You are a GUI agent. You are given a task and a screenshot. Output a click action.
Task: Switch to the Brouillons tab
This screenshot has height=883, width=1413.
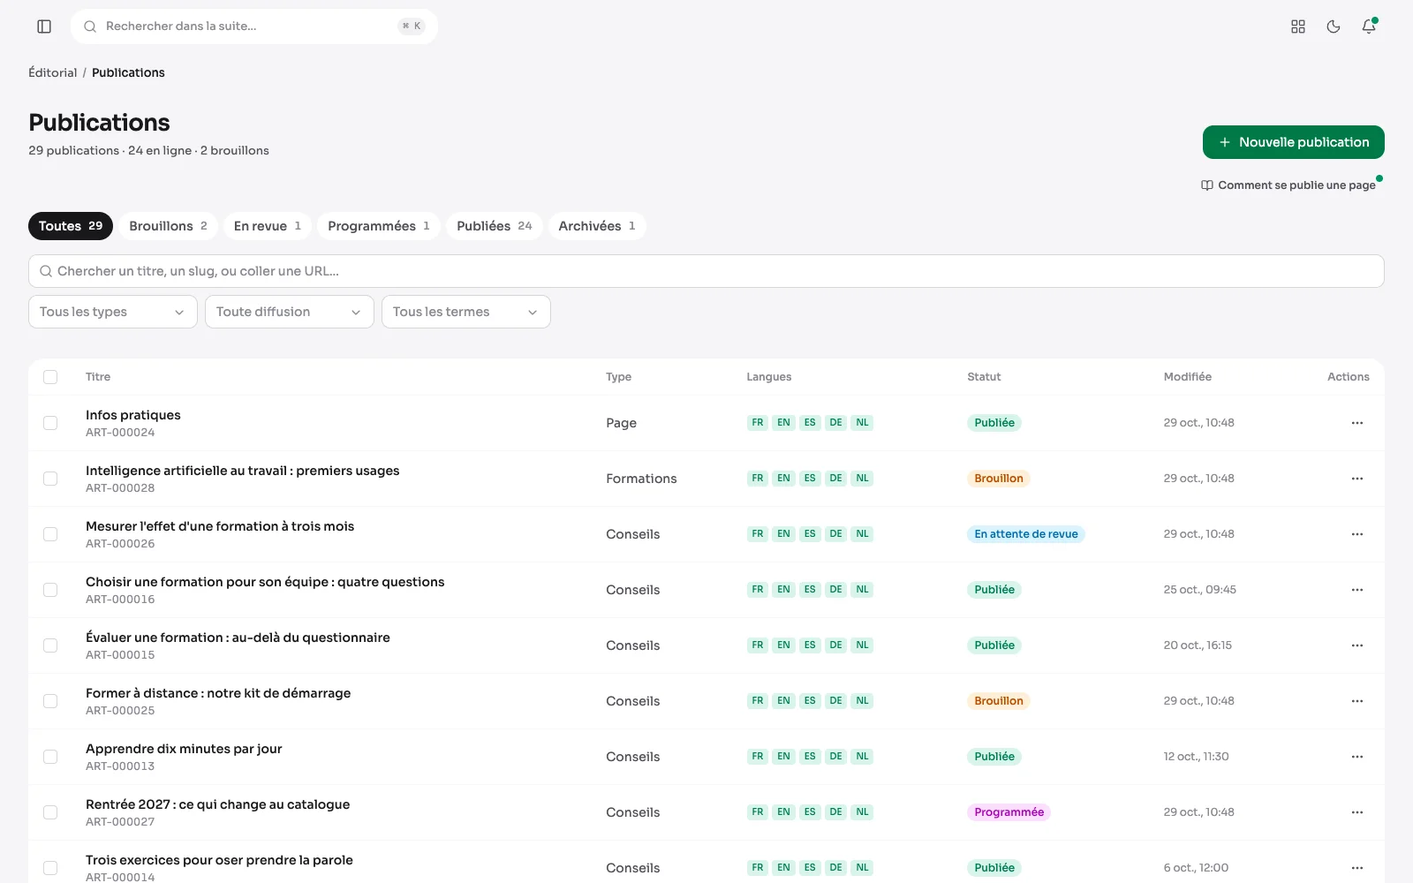click(x=168, y=226)
